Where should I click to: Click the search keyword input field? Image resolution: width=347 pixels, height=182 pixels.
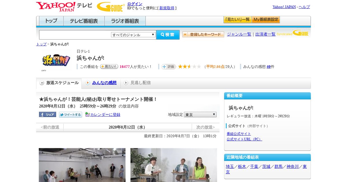point(75,35)
